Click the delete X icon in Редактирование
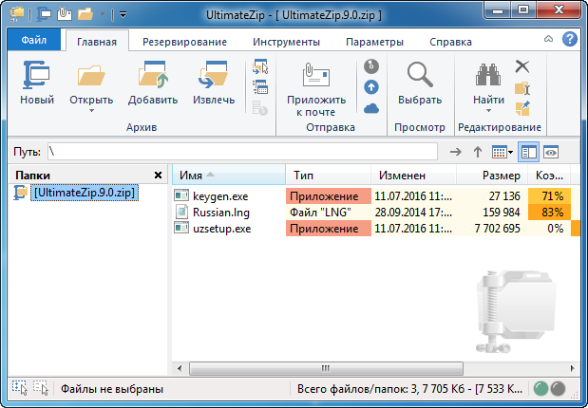The height and width of the screenshot is (408, 588). click(522, 65)
